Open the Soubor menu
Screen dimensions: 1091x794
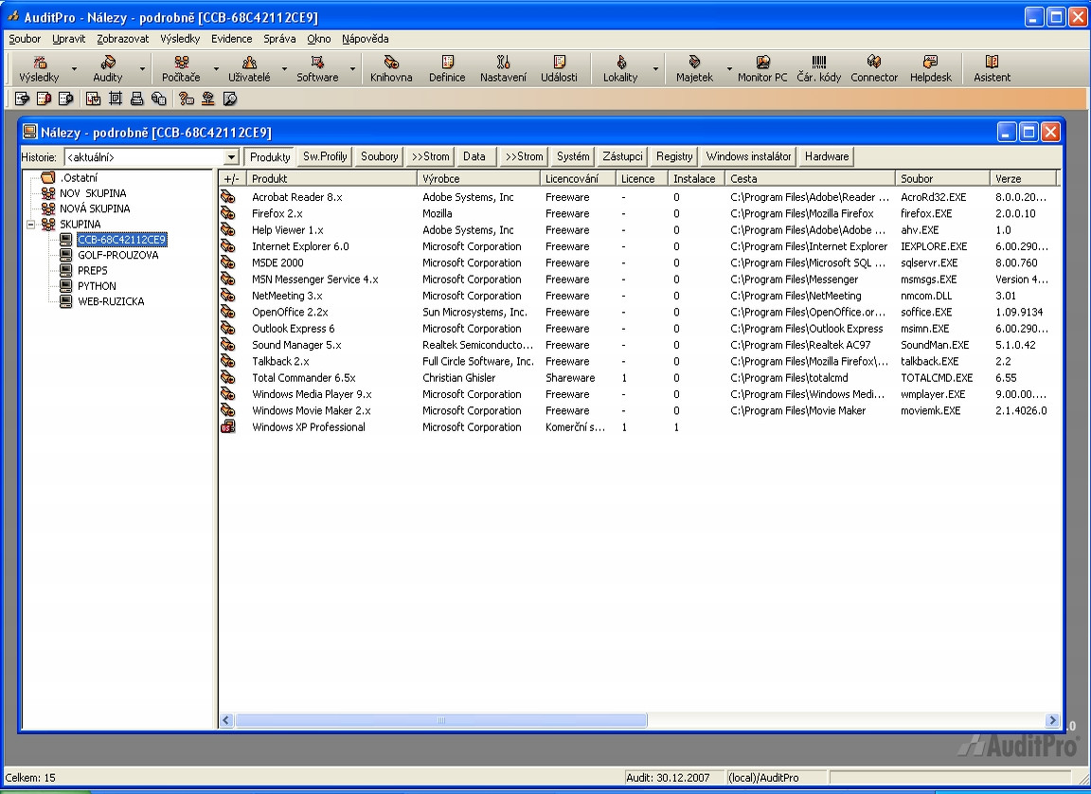click(25, 39)
